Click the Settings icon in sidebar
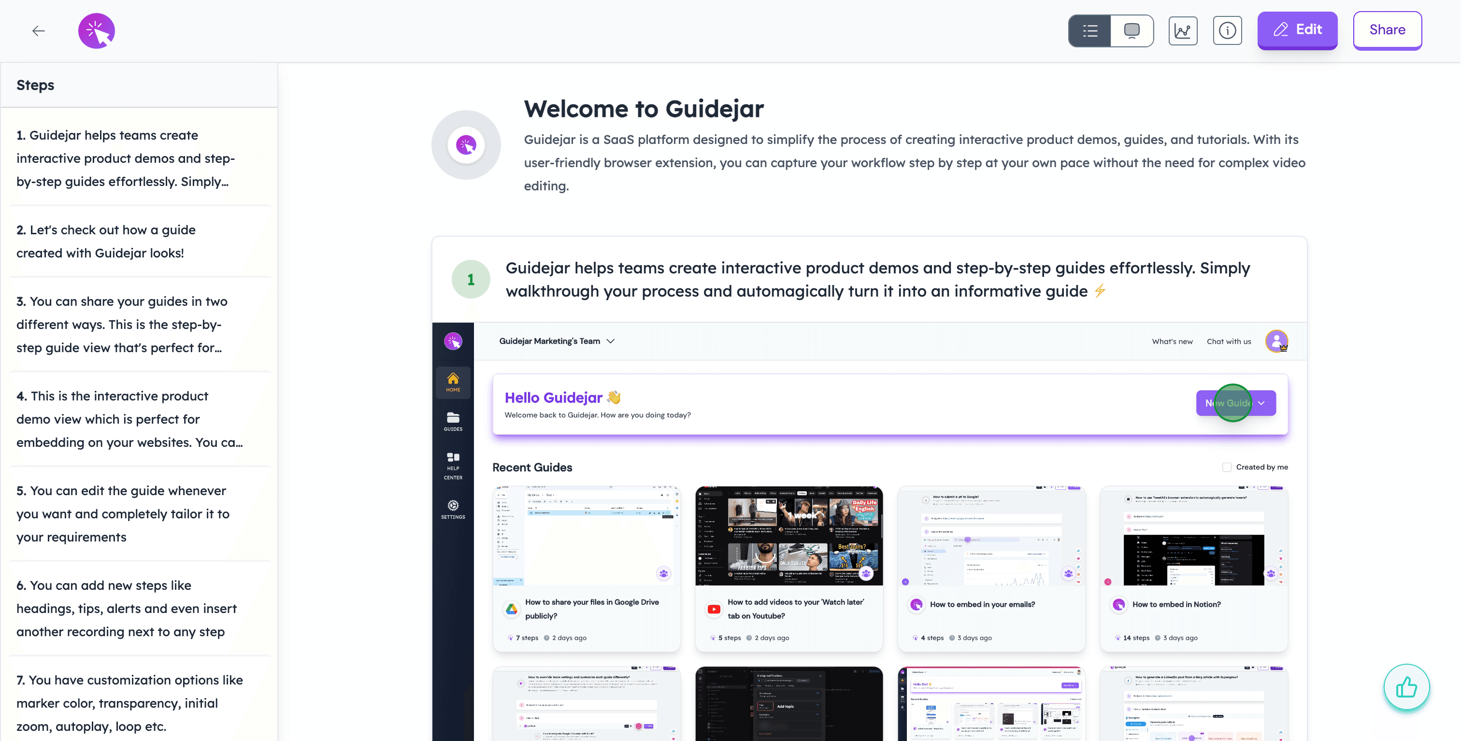1461x741 pixels. (x=452, y=507)
